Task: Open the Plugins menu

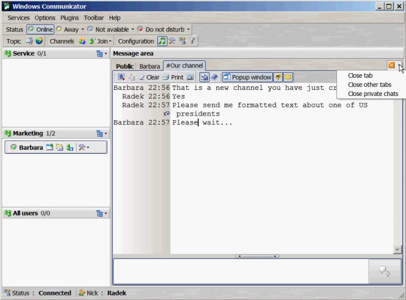Action: tap(69, 18)
